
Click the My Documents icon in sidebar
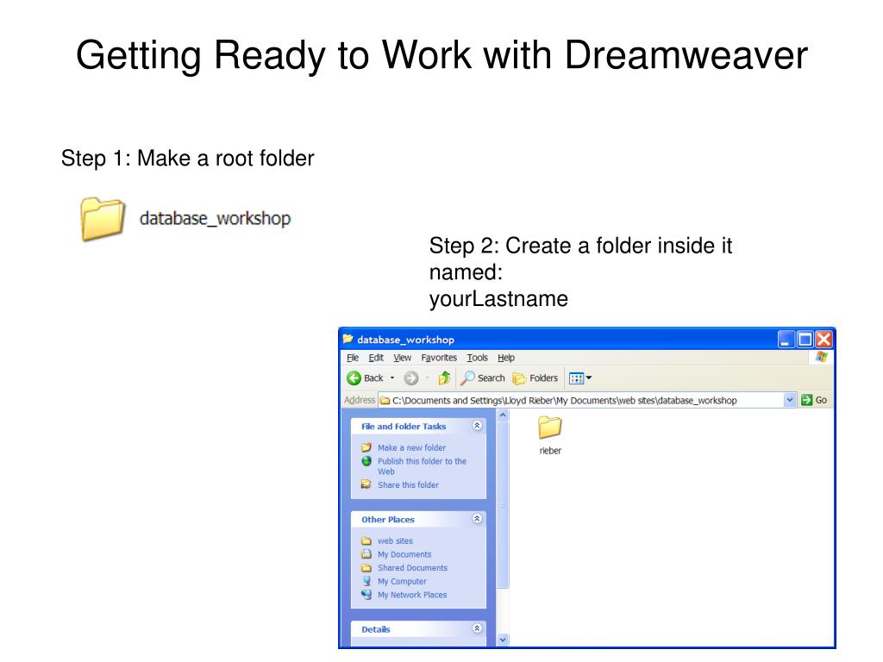tap(366, 554)
